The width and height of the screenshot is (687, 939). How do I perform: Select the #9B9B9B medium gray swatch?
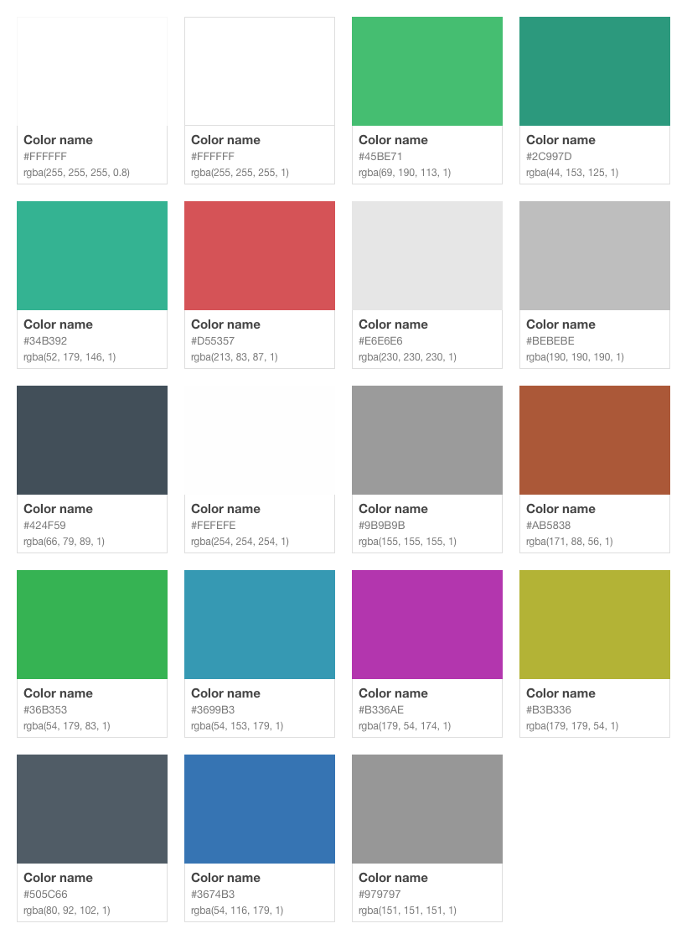pos(427,440)
